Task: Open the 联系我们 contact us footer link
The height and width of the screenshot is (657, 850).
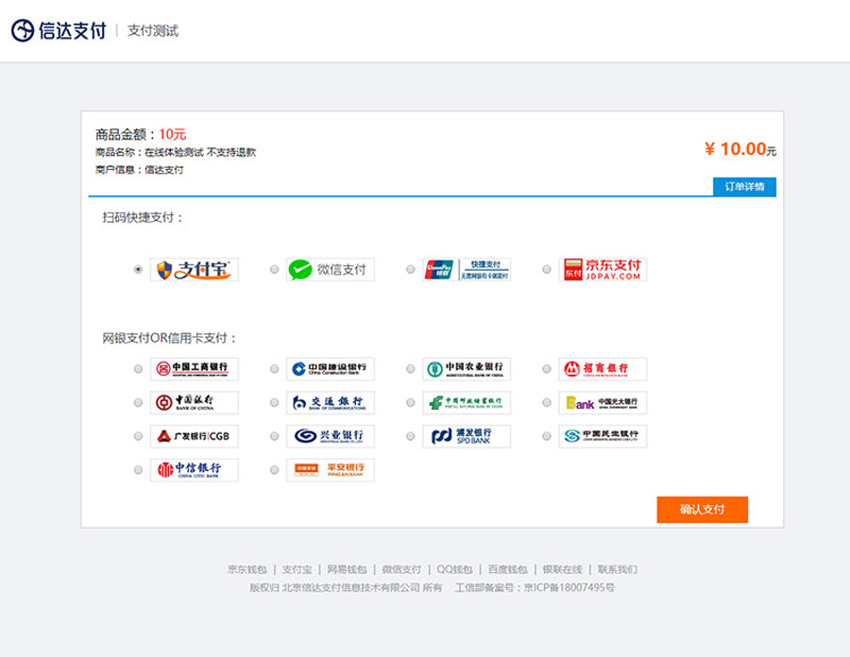Action: (618, 569)
